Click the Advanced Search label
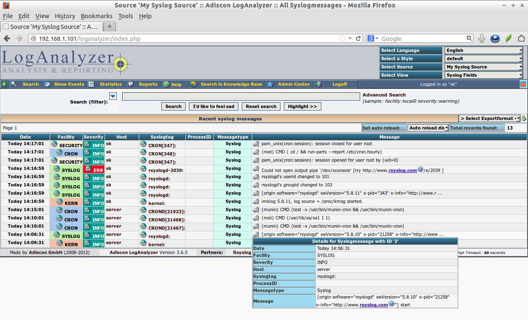Screen dimensions: 528x320 click(x=384, y=95)
